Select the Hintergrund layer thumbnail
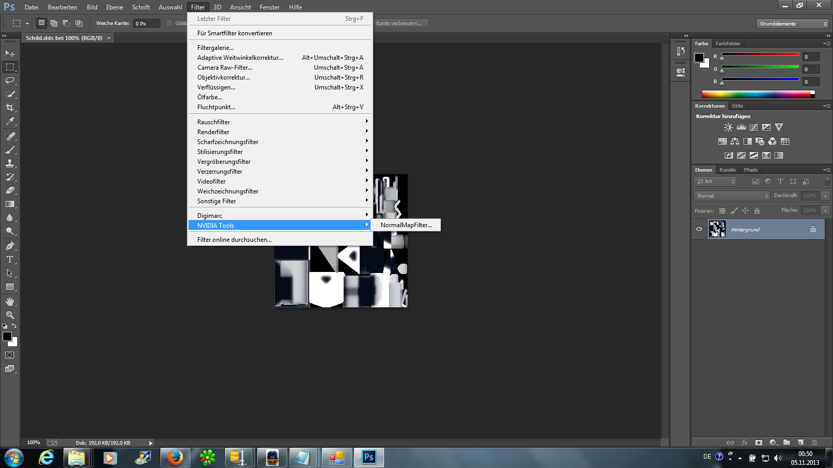The width and height of the screenshot is (833, 468). (x=717, y=229)
